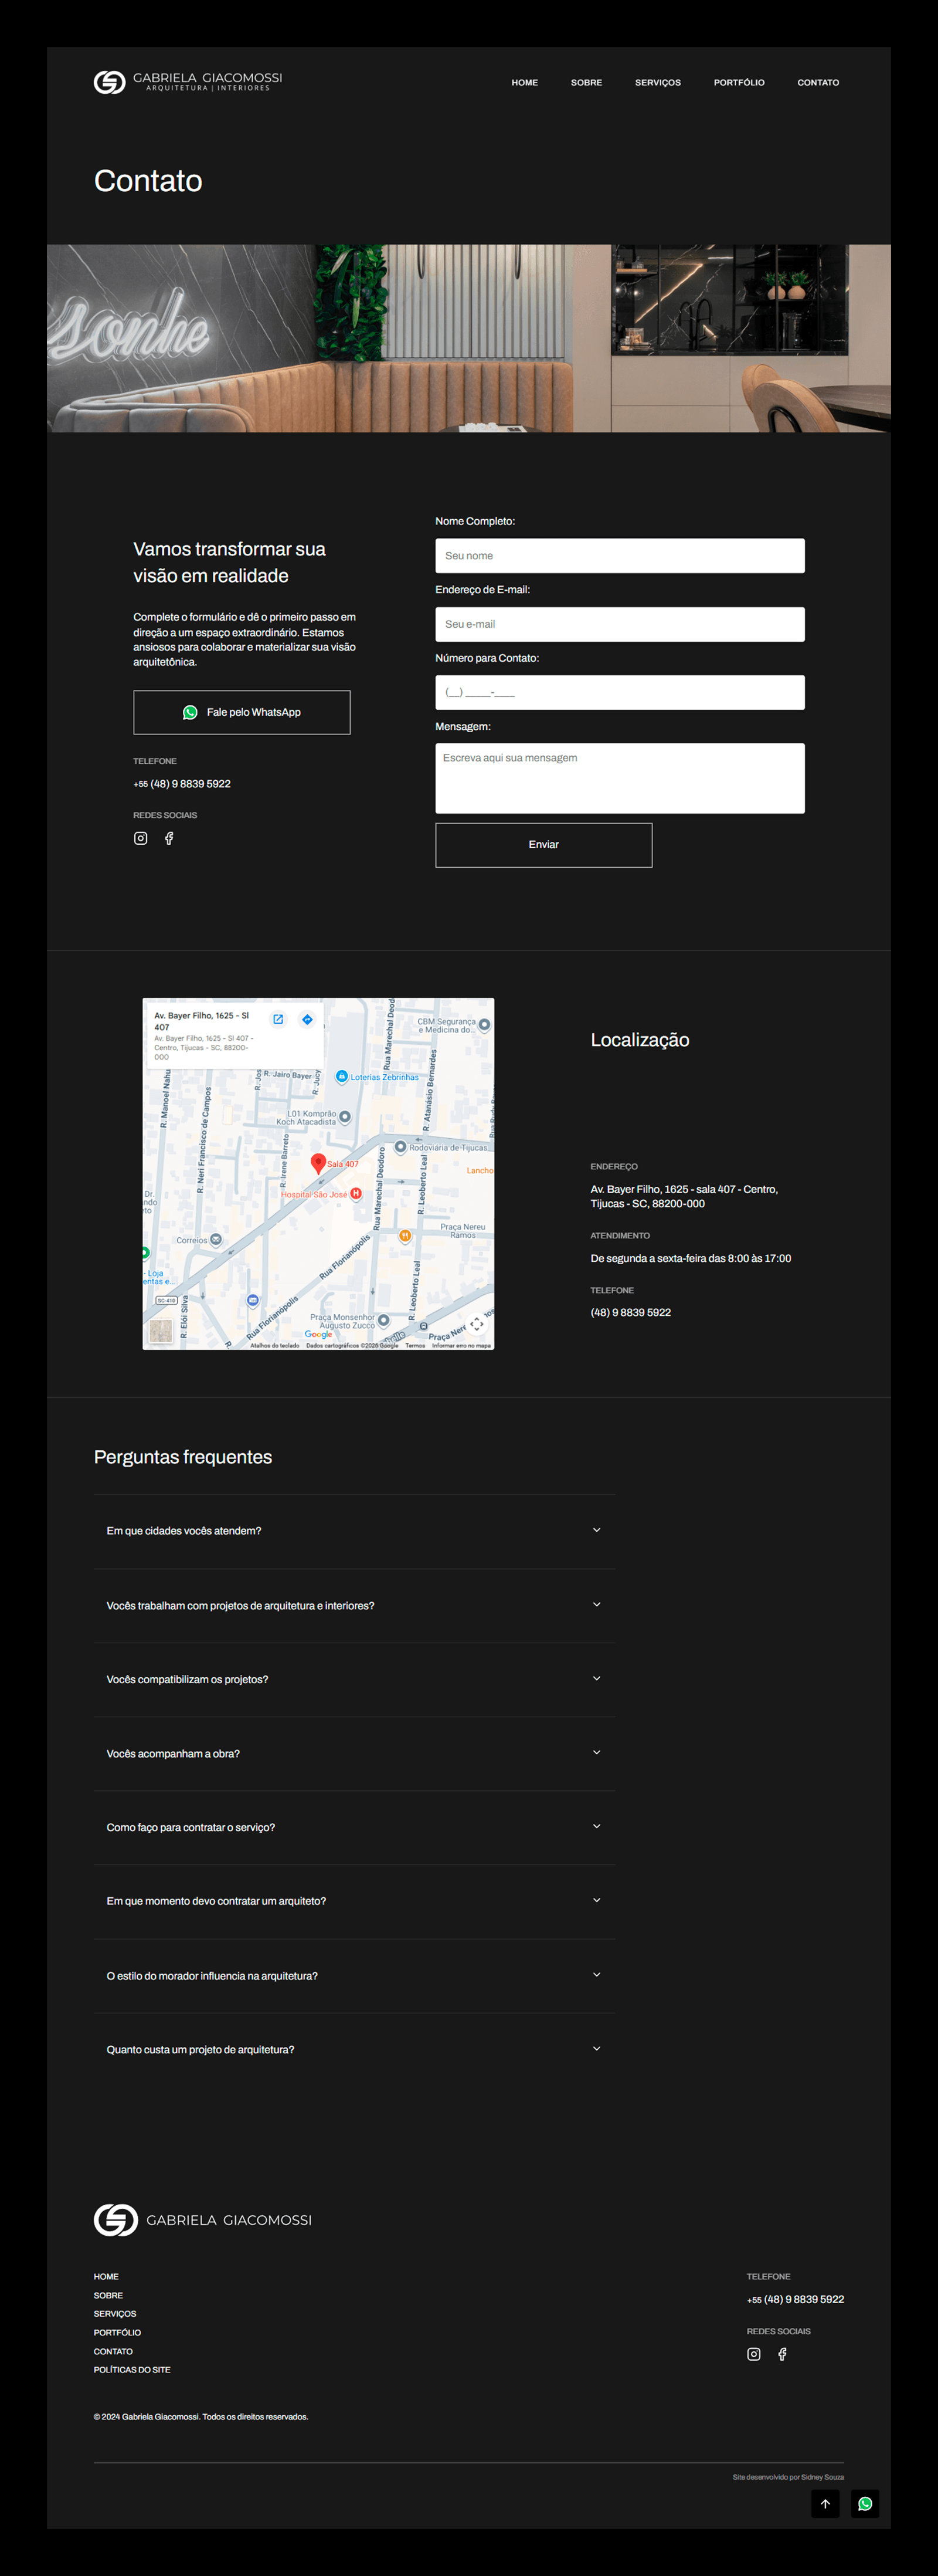
Task: Expand 'Em que cidades vocês atendem?' question
Action: tap(355, 1531)
